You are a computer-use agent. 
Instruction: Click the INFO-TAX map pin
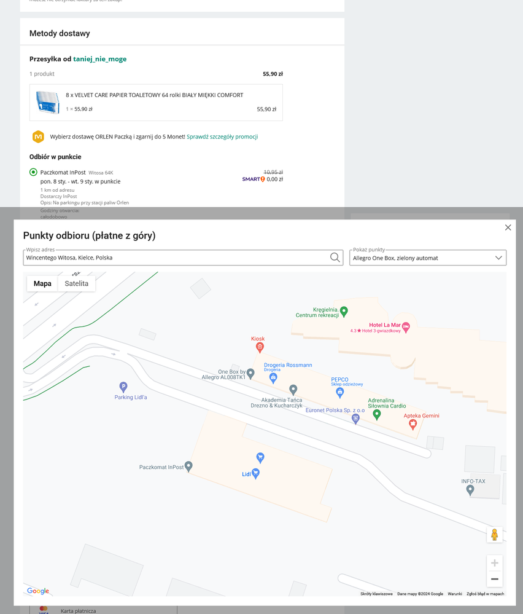470,489
